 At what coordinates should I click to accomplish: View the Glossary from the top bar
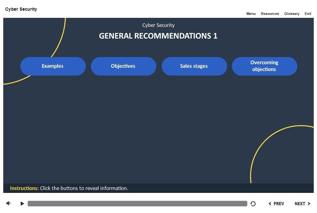pyautogui.click(x=292, y=14)
